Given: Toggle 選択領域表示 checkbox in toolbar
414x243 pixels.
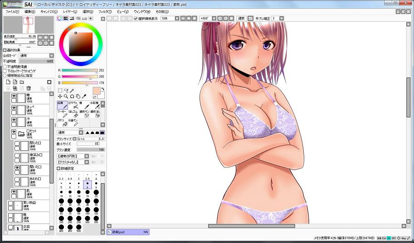Looking at the screenshot, I should pos(136,19).
